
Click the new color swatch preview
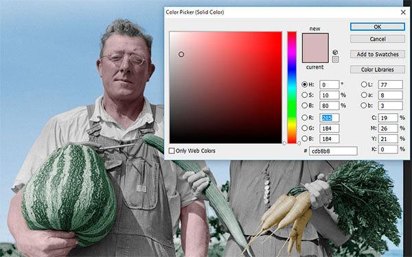click(315, 40)
